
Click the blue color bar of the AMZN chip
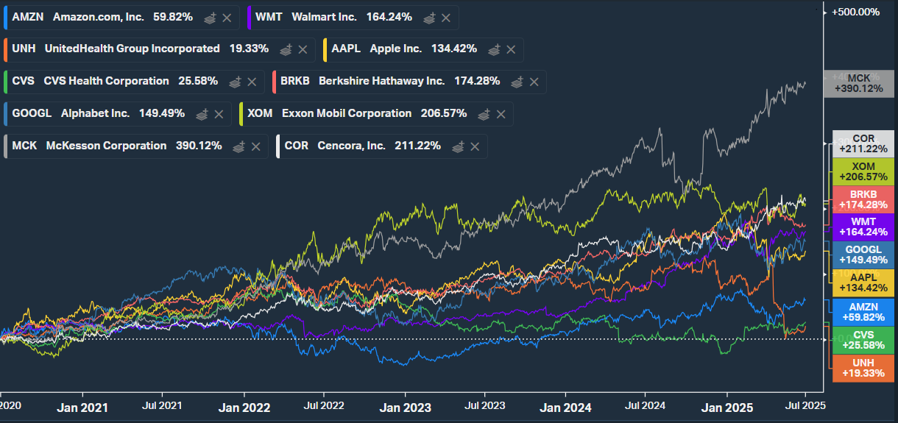pyautogui.click(x=4, y=17)
